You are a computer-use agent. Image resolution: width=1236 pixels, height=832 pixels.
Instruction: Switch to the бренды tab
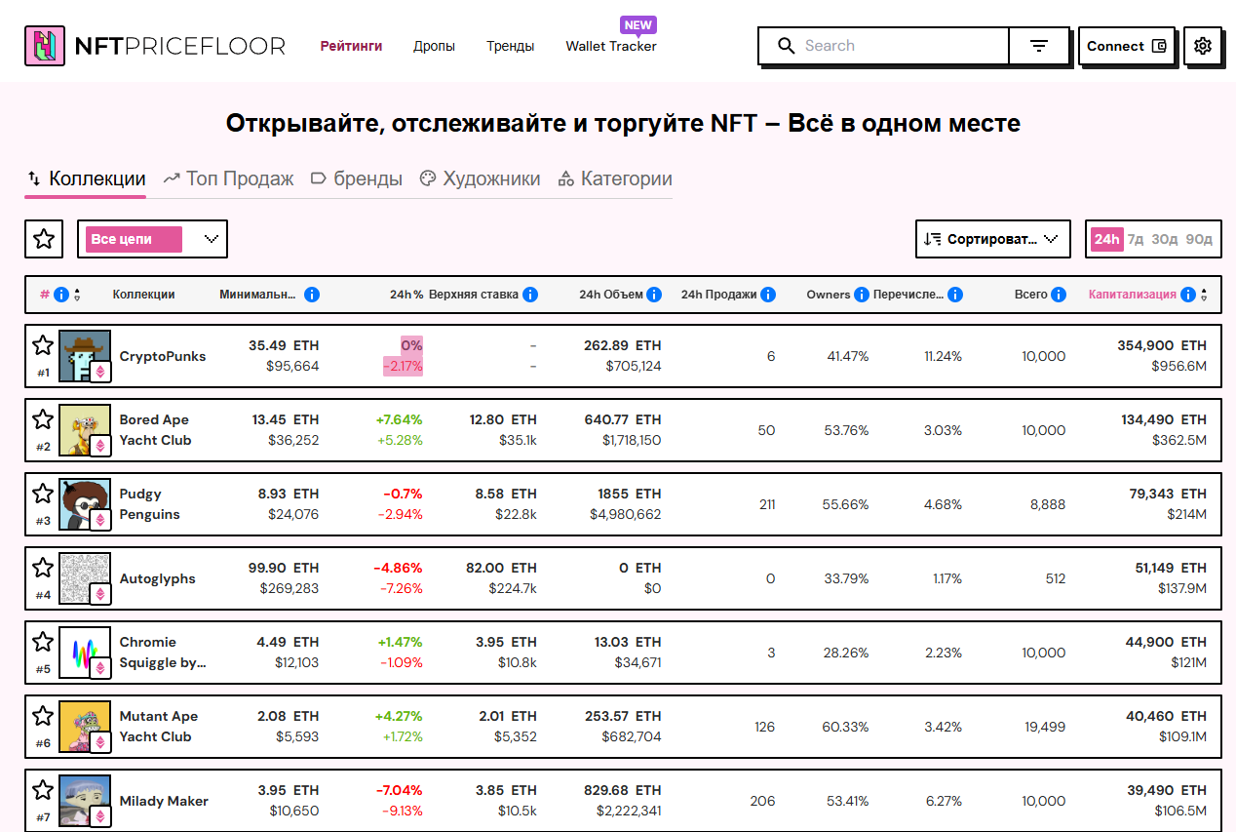pyautogui.click(x=357, y=179)
